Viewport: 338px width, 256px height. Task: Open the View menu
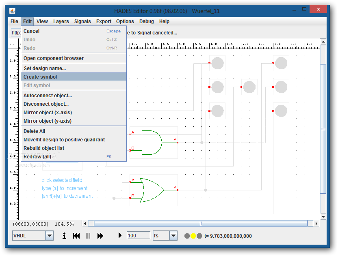[42, 21]
